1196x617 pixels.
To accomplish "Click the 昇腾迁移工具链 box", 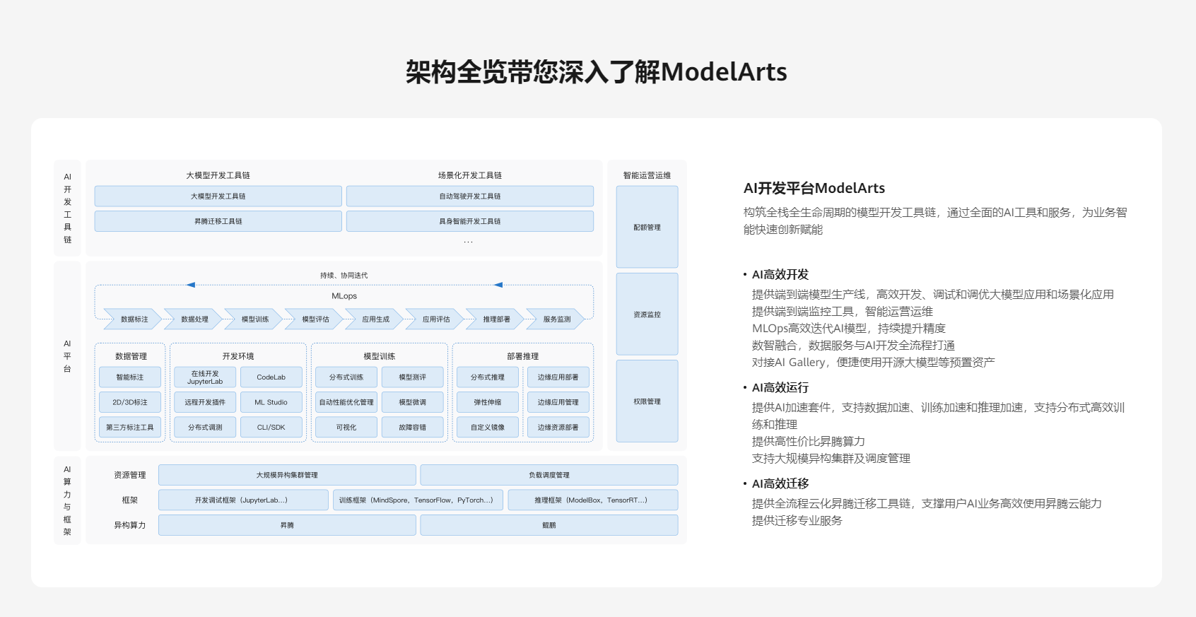I will coord(218,221).
